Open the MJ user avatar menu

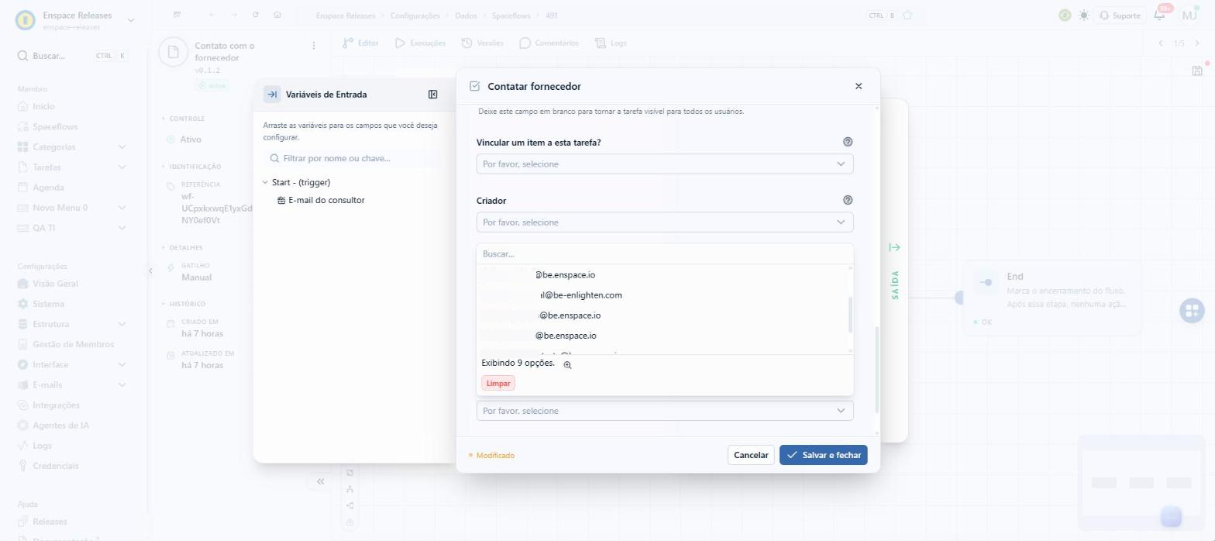click(x=1189, y=15)
